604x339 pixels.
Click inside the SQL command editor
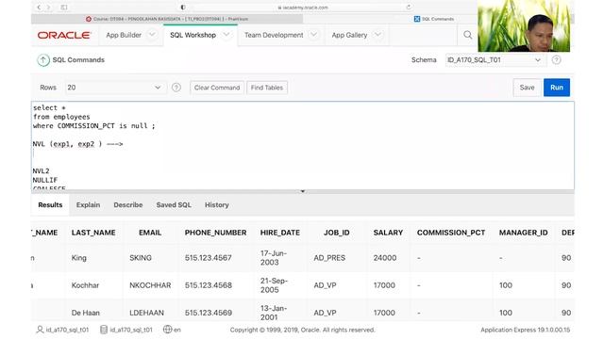(x=303, y=145)
